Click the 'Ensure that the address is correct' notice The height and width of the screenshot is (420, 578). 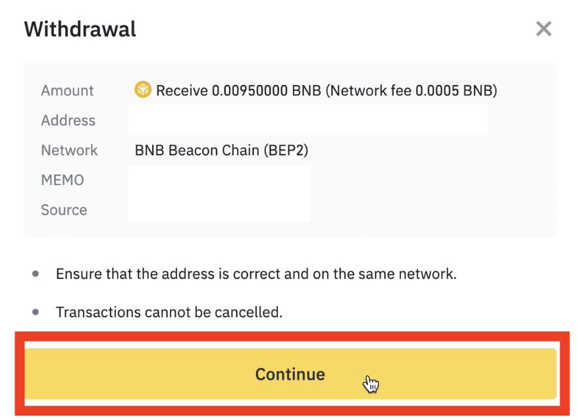[x=256, y=274]
